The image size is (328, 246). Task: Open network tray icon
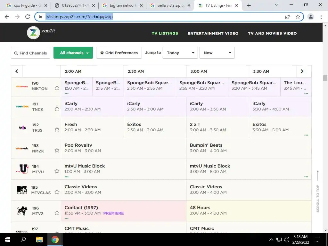click(279, 240)
